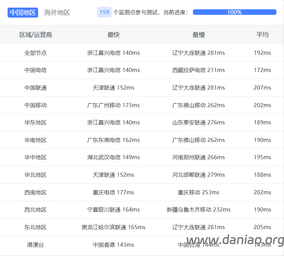This screenshot has height=256, width=284.
Task: Click the 159 monitoring points badge
Action: click(104, 12)
